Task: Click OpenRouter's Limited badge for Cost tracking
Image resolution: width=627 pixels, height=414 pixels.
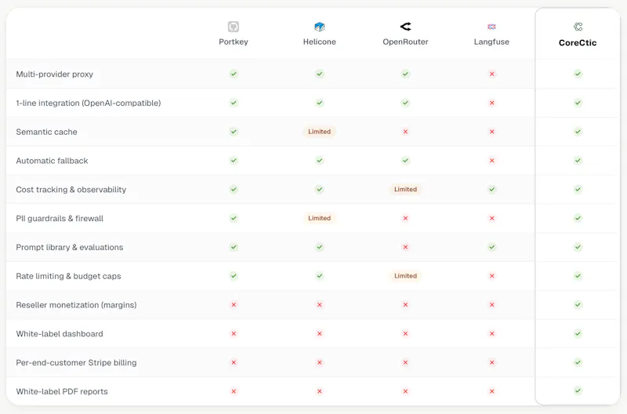Action: click(x=405, y=189)
